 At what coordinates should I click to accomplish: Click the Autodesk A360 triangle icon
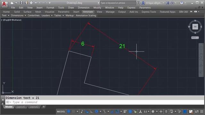pos(172,3)
